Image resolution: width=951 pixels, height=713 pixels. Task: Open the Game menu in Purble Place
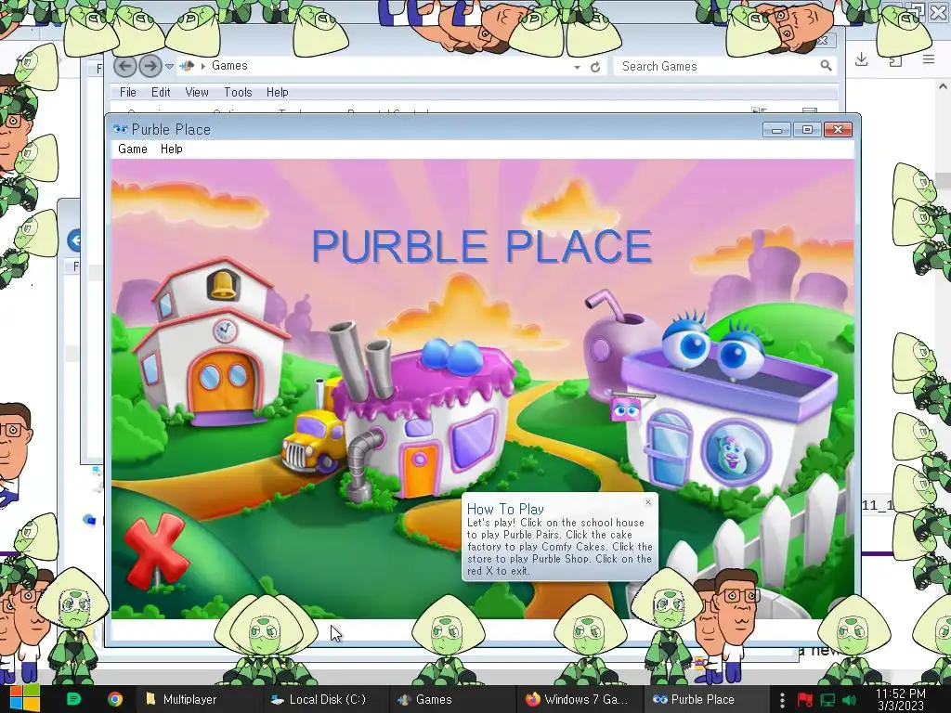click(132, 149)
